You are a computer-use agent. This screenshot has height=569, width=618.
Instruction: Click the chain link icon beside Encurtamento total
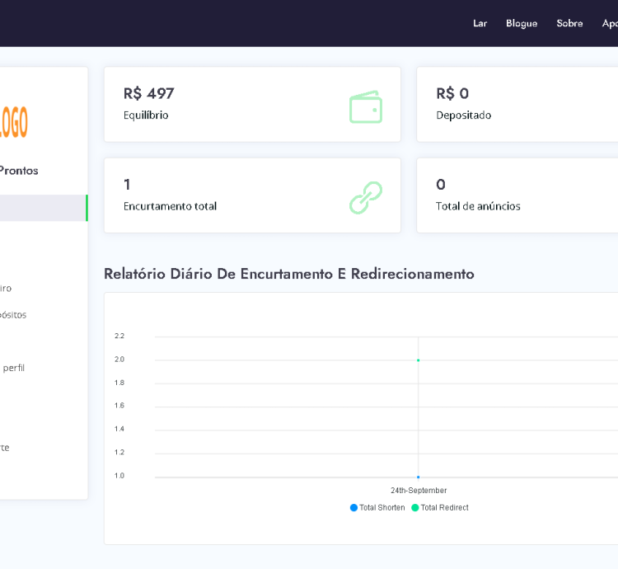point(365,198)
